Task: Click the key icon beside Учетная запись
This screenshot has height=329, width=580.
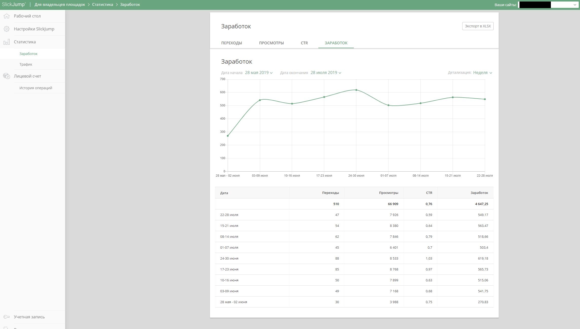Action: pos(7,317)
